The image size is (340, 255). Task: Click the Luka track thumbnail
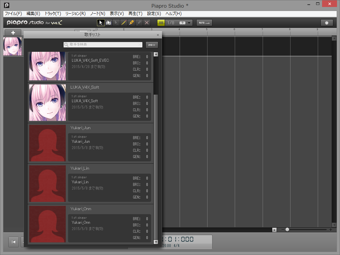click(x=13, y=46)
